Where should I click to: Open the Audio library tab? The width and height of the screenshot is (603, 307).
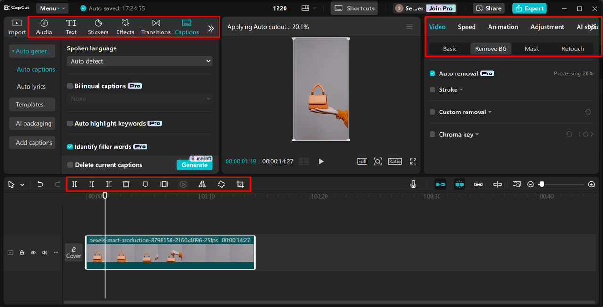pyautogui.click(x=44, y=27)
